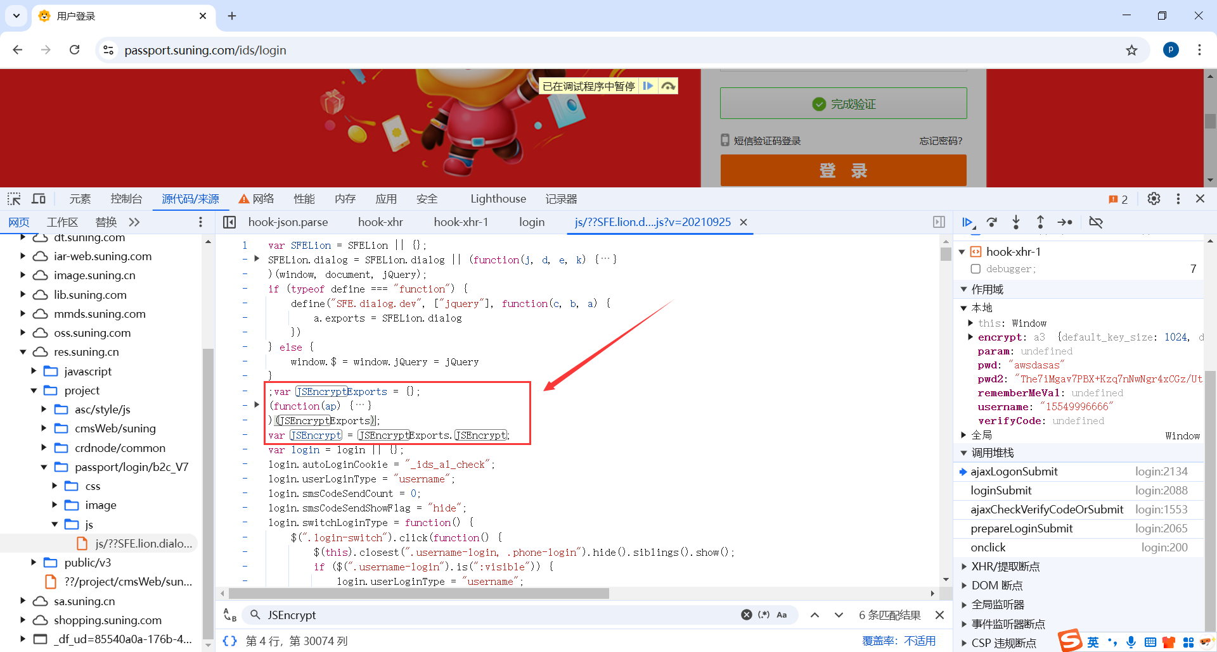This screenshot has height=652, width=1217.
Task: Click the page overlay resume button
Action: (648, 86)
